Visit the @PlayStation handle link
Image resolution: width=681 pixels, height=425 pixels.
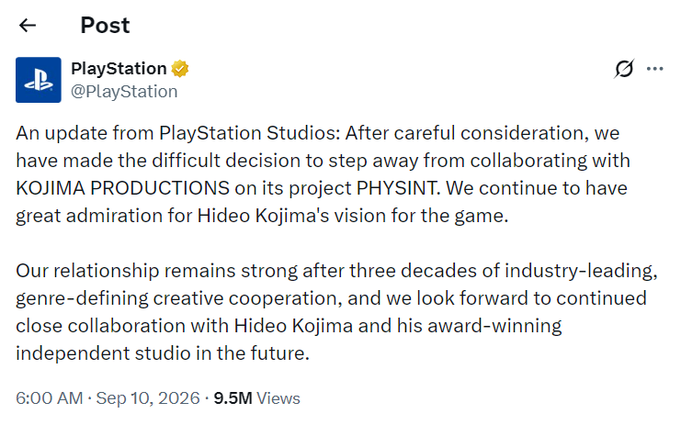point(124,92)
